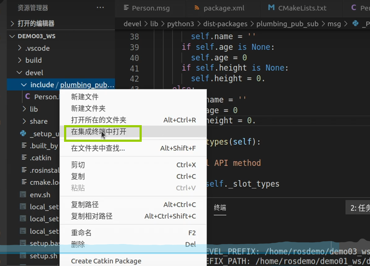Select 在集成终端中打开 from context menu
The height and width of the screenshot is (266, 370).
click(x=99, y=132)
